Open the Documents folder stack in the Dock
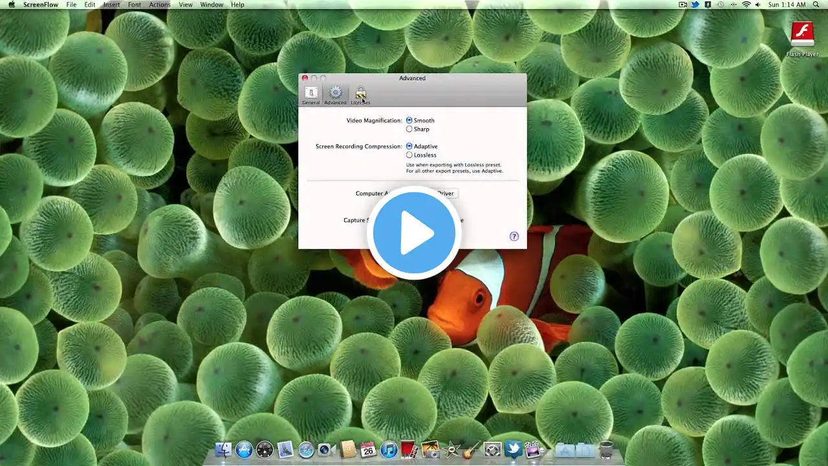This screenshot has width=828, height=466. tap(585, 450)
